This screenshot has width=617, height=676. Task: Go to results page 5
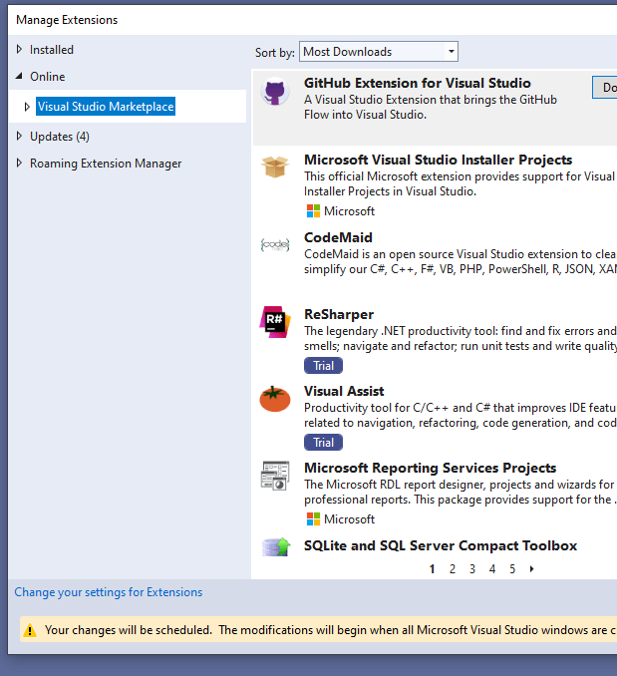[x=512, y=569]
